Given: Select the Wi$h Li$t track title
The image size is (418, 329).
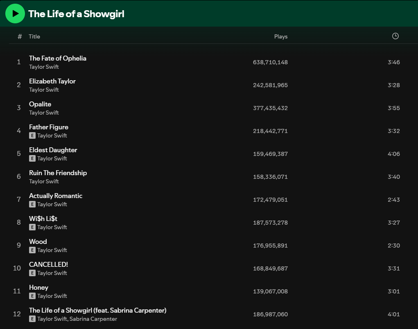Looking at the screenshot, I should [x=43, y=219].
